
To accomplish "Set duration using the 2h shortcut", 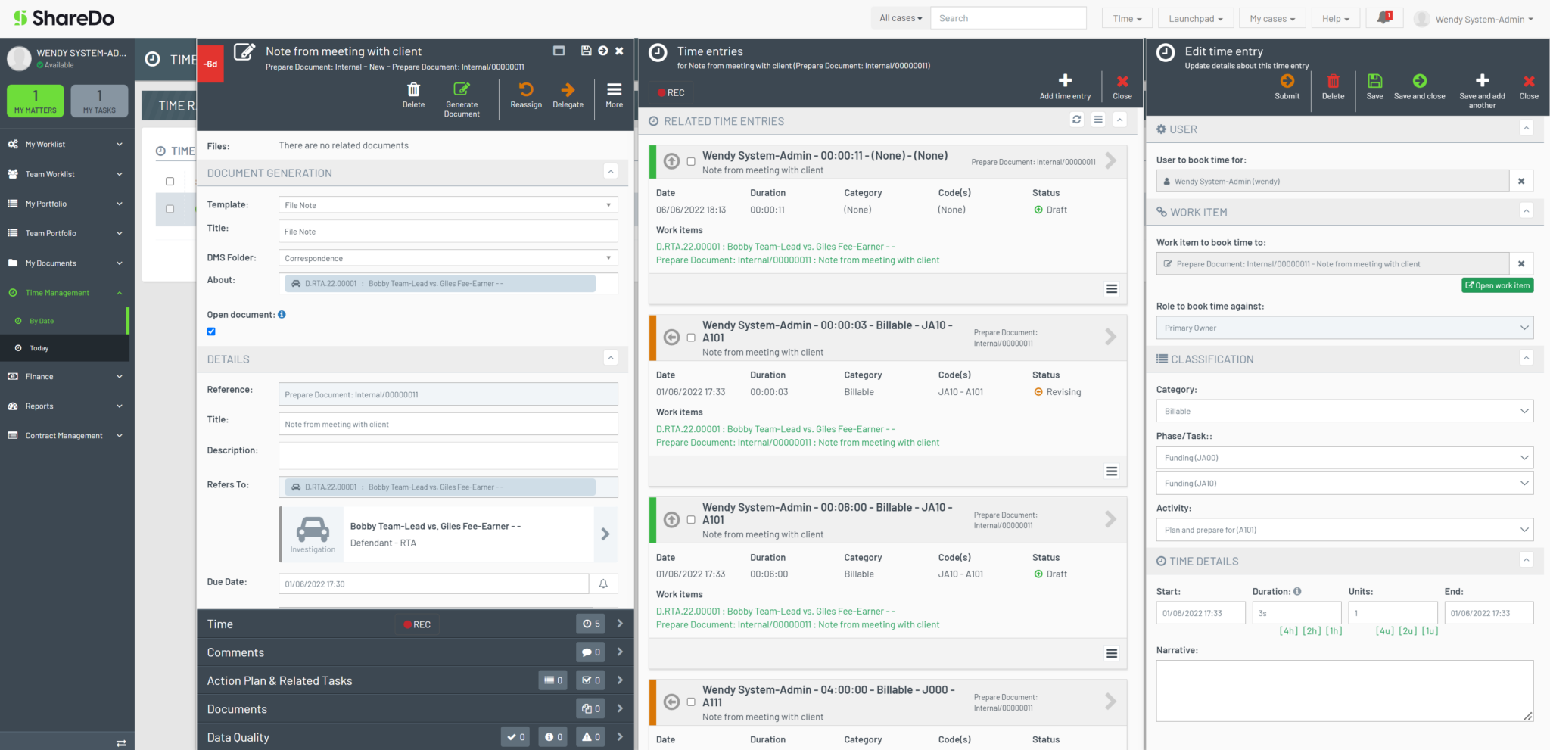I will point(1312,631).
